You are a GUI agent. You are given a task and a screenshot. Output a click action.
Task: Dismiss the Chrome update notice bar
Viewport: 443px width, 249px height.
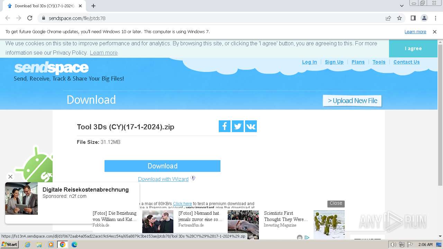coord(435,32)
